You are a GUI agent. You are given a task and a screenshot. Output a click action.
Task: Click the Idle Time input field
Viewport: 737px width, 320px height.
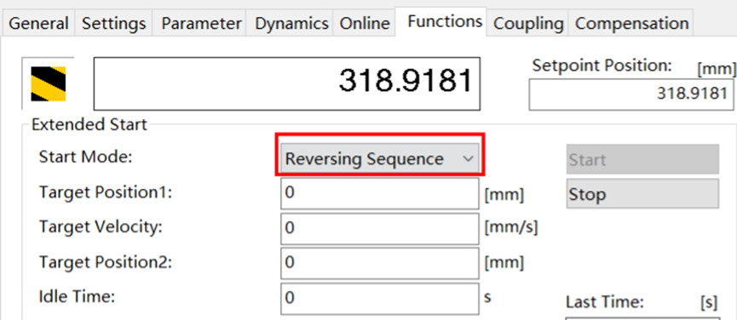(380, 299)
